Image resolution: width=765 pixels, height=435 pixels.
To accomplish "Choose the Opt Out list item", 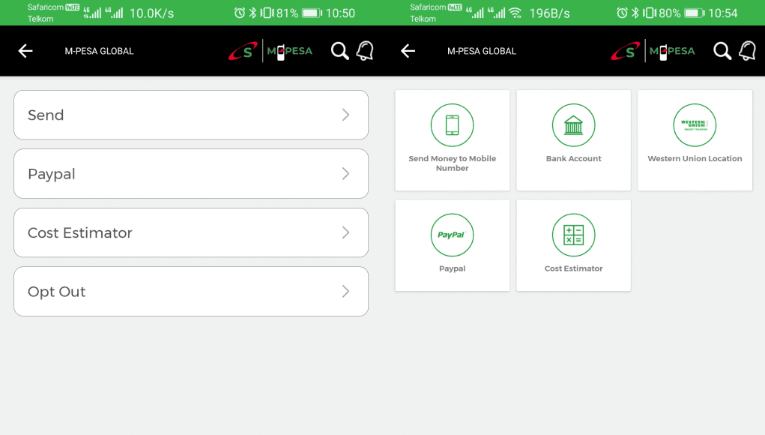I will [191, 292].
